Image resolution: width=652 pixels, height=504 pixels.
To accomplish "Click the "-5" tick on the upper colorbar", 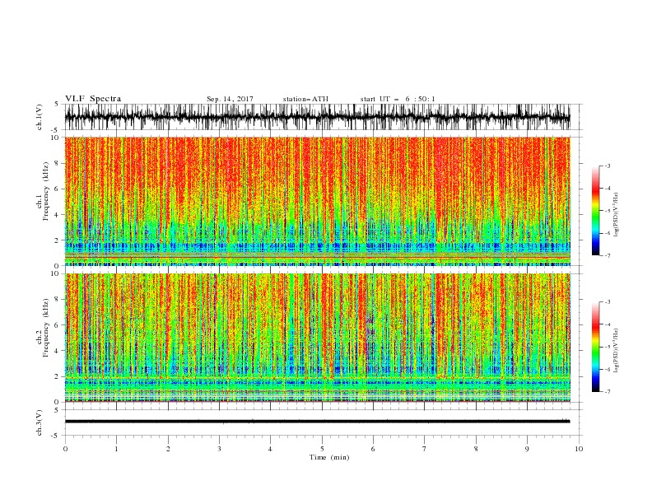I will [607, 211].
